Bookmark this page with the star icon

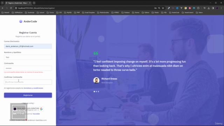[163, 8]
